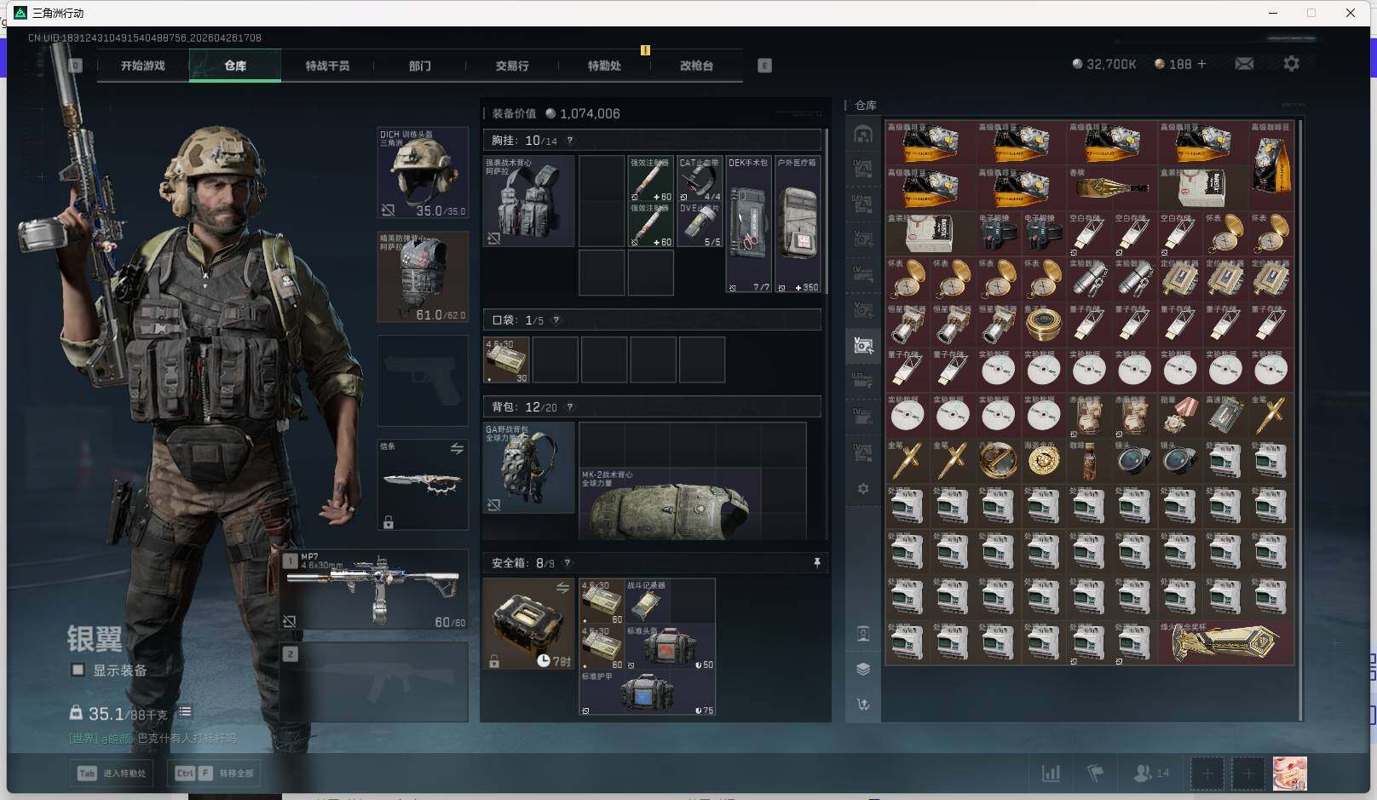Click the warehouse item grid scrollbar

(1300, 419)
